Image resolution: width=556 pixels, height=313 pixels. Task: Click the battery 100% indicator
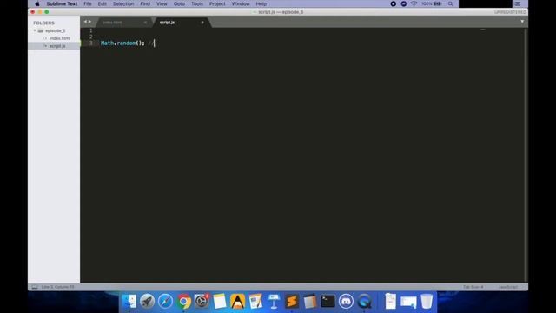(x=432, y=3)
